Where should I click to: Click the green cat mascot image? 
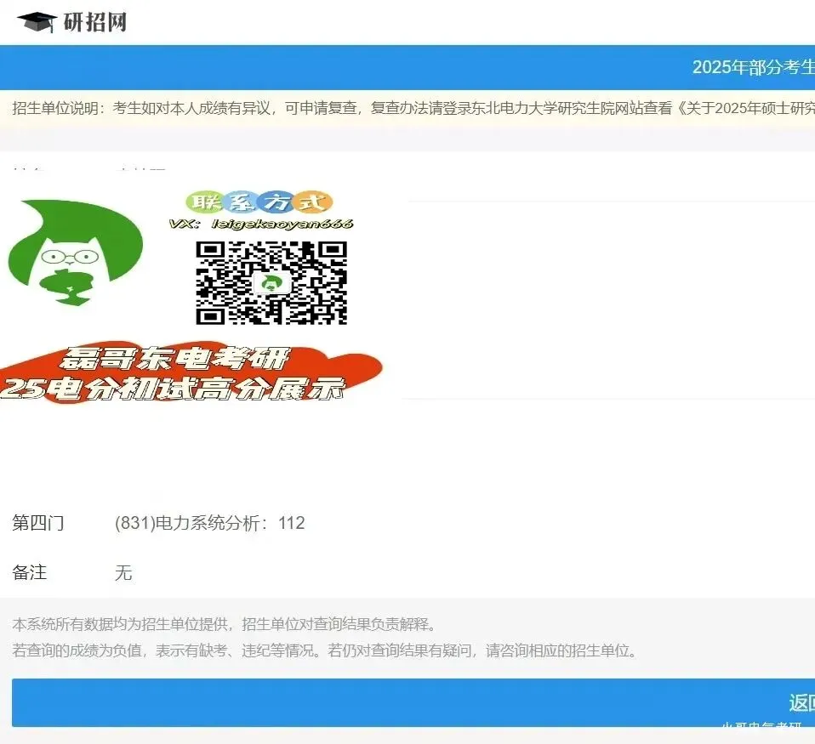coord(76,253)
